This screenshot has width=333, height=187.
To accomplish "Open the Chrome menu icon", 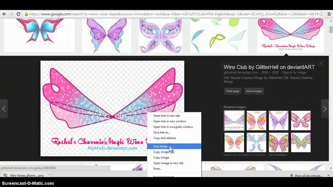I will [329, 14].
